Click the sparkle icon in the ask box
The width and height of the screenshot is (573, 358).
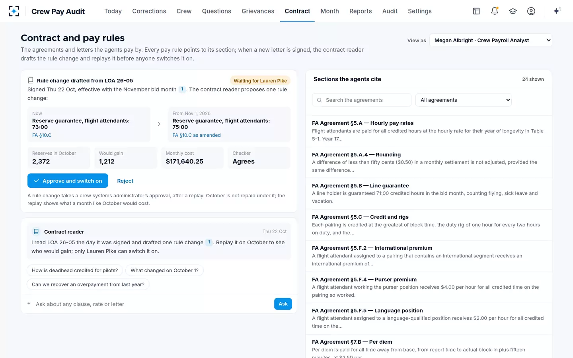point(29,304)
